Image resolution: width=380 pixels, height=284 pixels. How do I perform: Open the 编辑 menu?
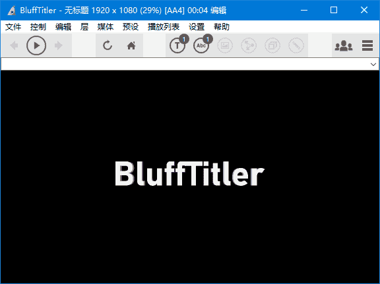pos(63,26)
